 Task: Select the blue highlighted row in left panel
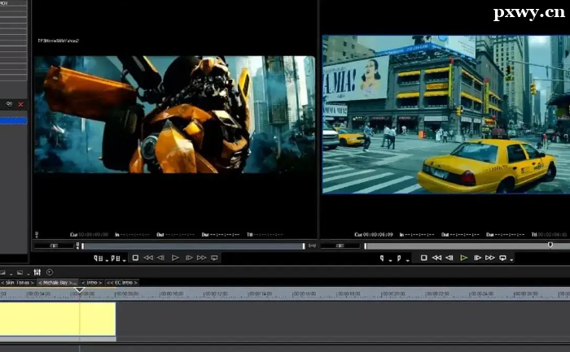[14, 121]
